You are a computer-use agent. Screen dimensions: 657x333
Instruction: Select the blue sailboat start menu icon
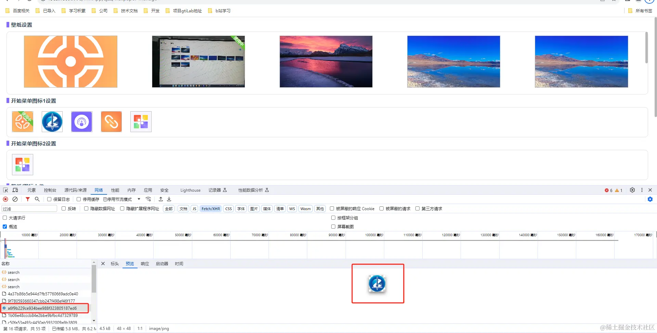tap(52, 121)
